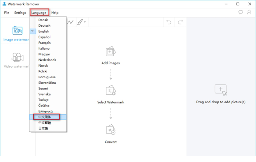
Task: Select the checked English language option
Action: (x=44, y=31)
